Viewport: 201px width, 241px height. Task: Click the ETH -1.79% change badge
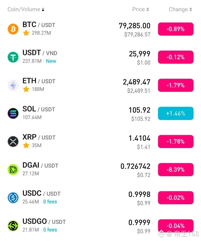176,85
